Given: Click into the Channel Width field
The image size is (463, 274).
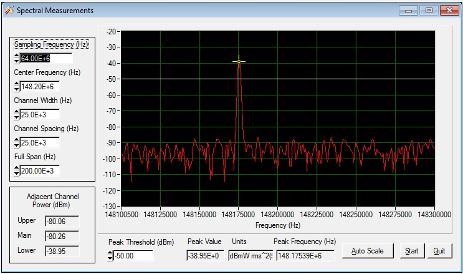Looking at the screenshot, I should pos(39,115).
